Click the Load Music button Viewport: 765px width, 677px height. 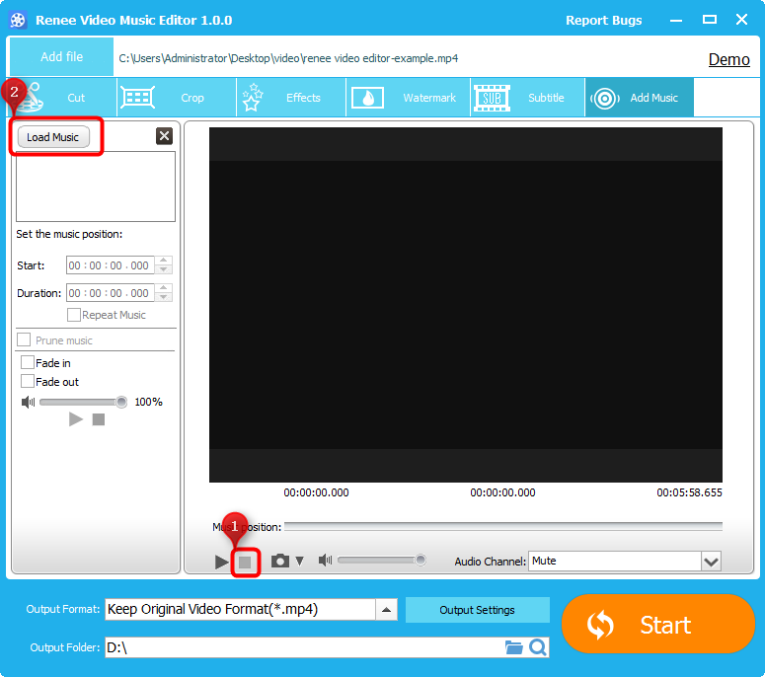pos(53,137)
